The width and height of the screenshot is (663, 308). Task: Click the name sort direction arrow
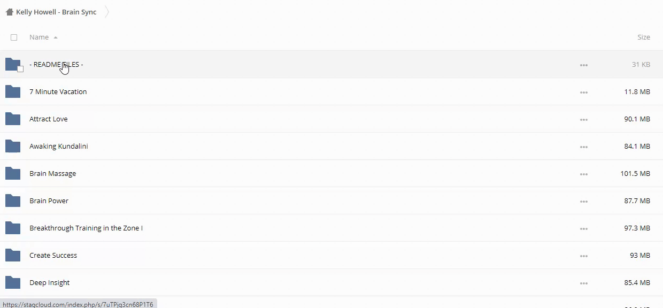coord(56,37)
